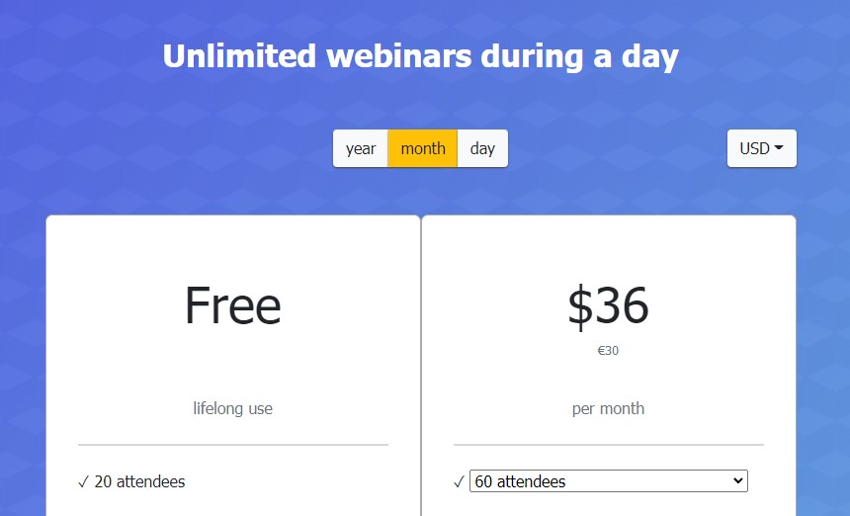
Task: Choose the day billing period
Action: pos(482,148)
